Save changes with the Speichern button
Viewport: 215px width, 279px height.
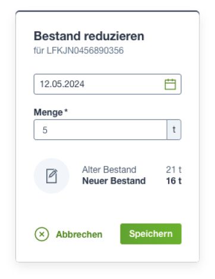pyautogui.click(x=151, y=234)
